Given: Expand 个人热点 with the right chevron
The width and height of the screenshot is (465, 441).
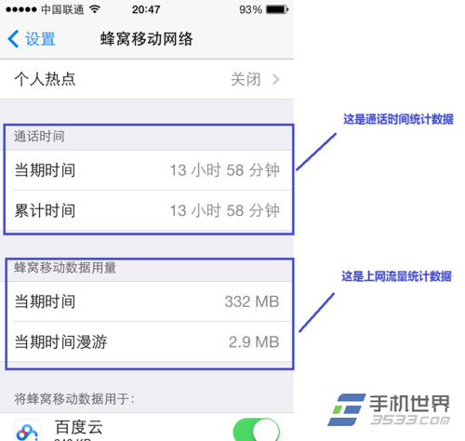Looking at the screenshot, I should click(x=275, y=79).
